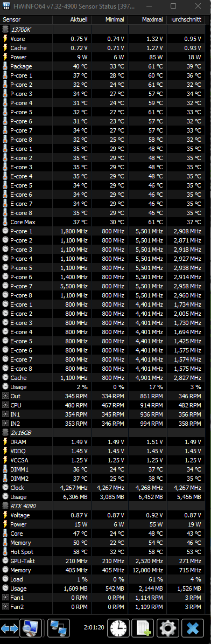
Task: Click RAM Usage current 6,306 MB
Action: click(x=74, y=497)
